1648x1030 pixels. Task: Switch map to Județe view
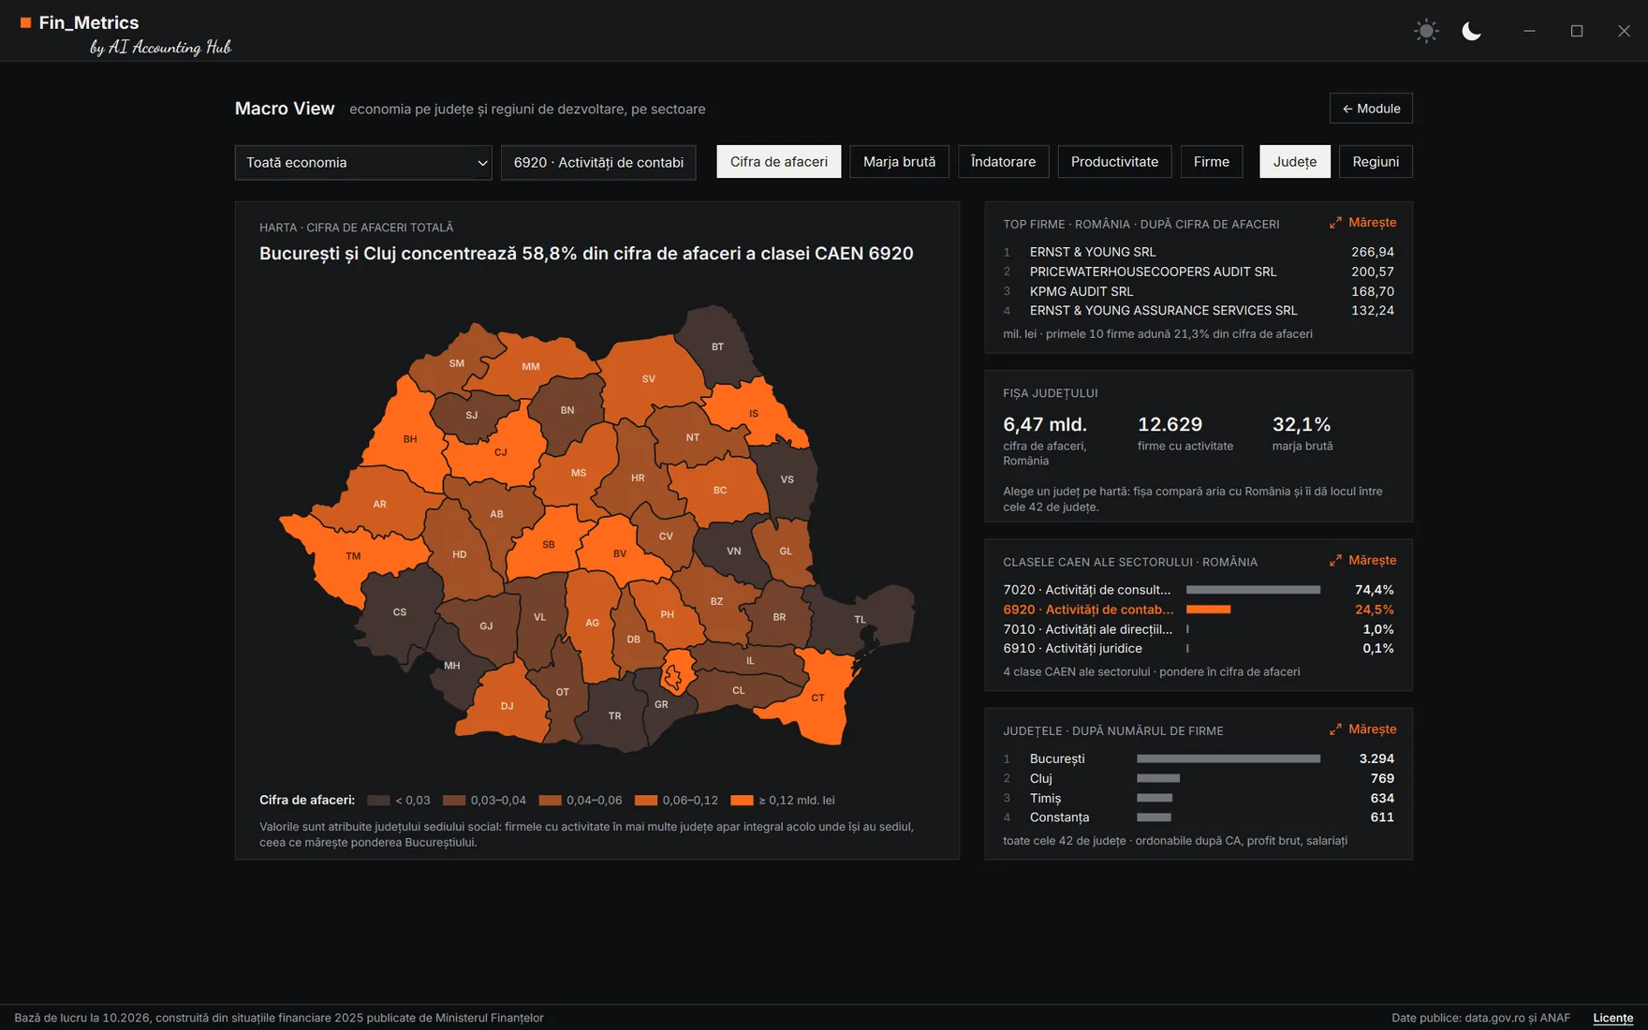point(1295,162)
